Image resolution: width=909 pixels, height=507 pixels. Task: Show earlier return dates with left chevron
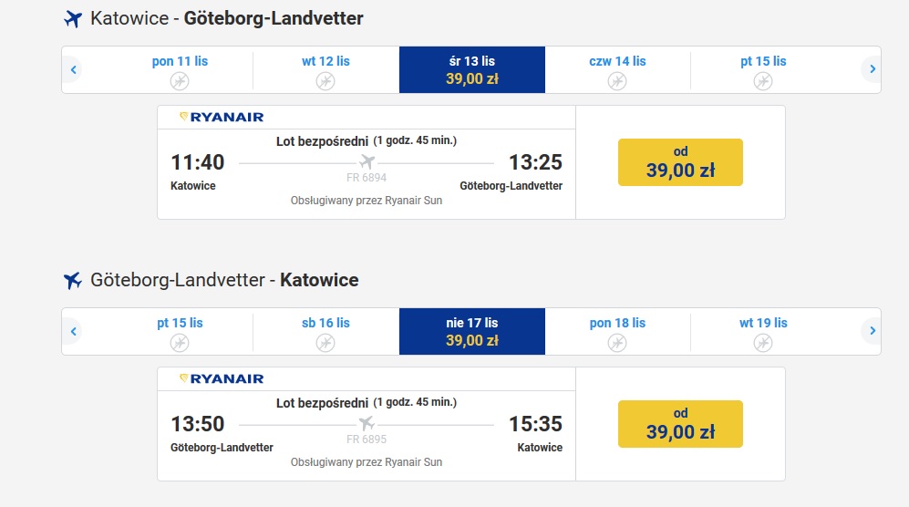point(74,331)
